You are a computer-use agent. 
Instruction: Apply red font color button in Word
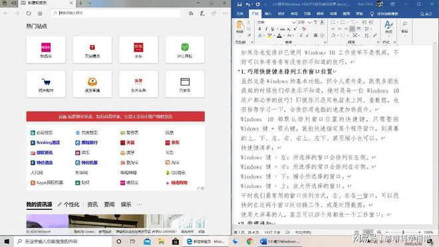coord(279,35)
